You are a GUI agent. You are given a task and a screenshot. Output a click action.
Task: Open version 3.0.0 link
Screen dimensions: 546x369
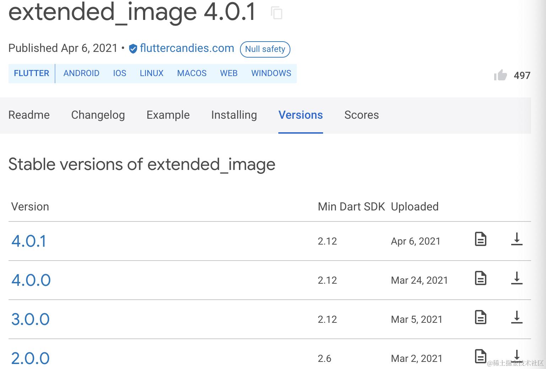tap(30, 319)
